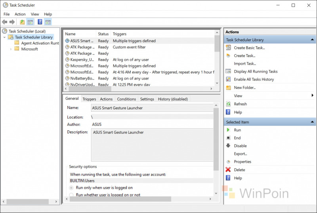317x213 pixels.
Task: Toggle the Show/Hide Action Pane icon
Action: click(48, 22)
